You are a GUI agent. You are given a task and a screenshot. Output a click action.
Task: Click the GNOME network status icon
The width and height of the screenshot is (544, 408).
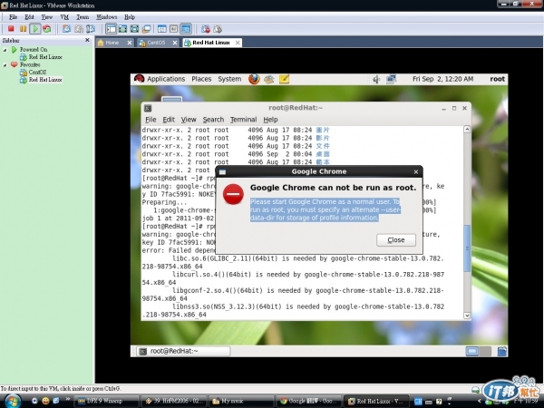click(392, 80)
